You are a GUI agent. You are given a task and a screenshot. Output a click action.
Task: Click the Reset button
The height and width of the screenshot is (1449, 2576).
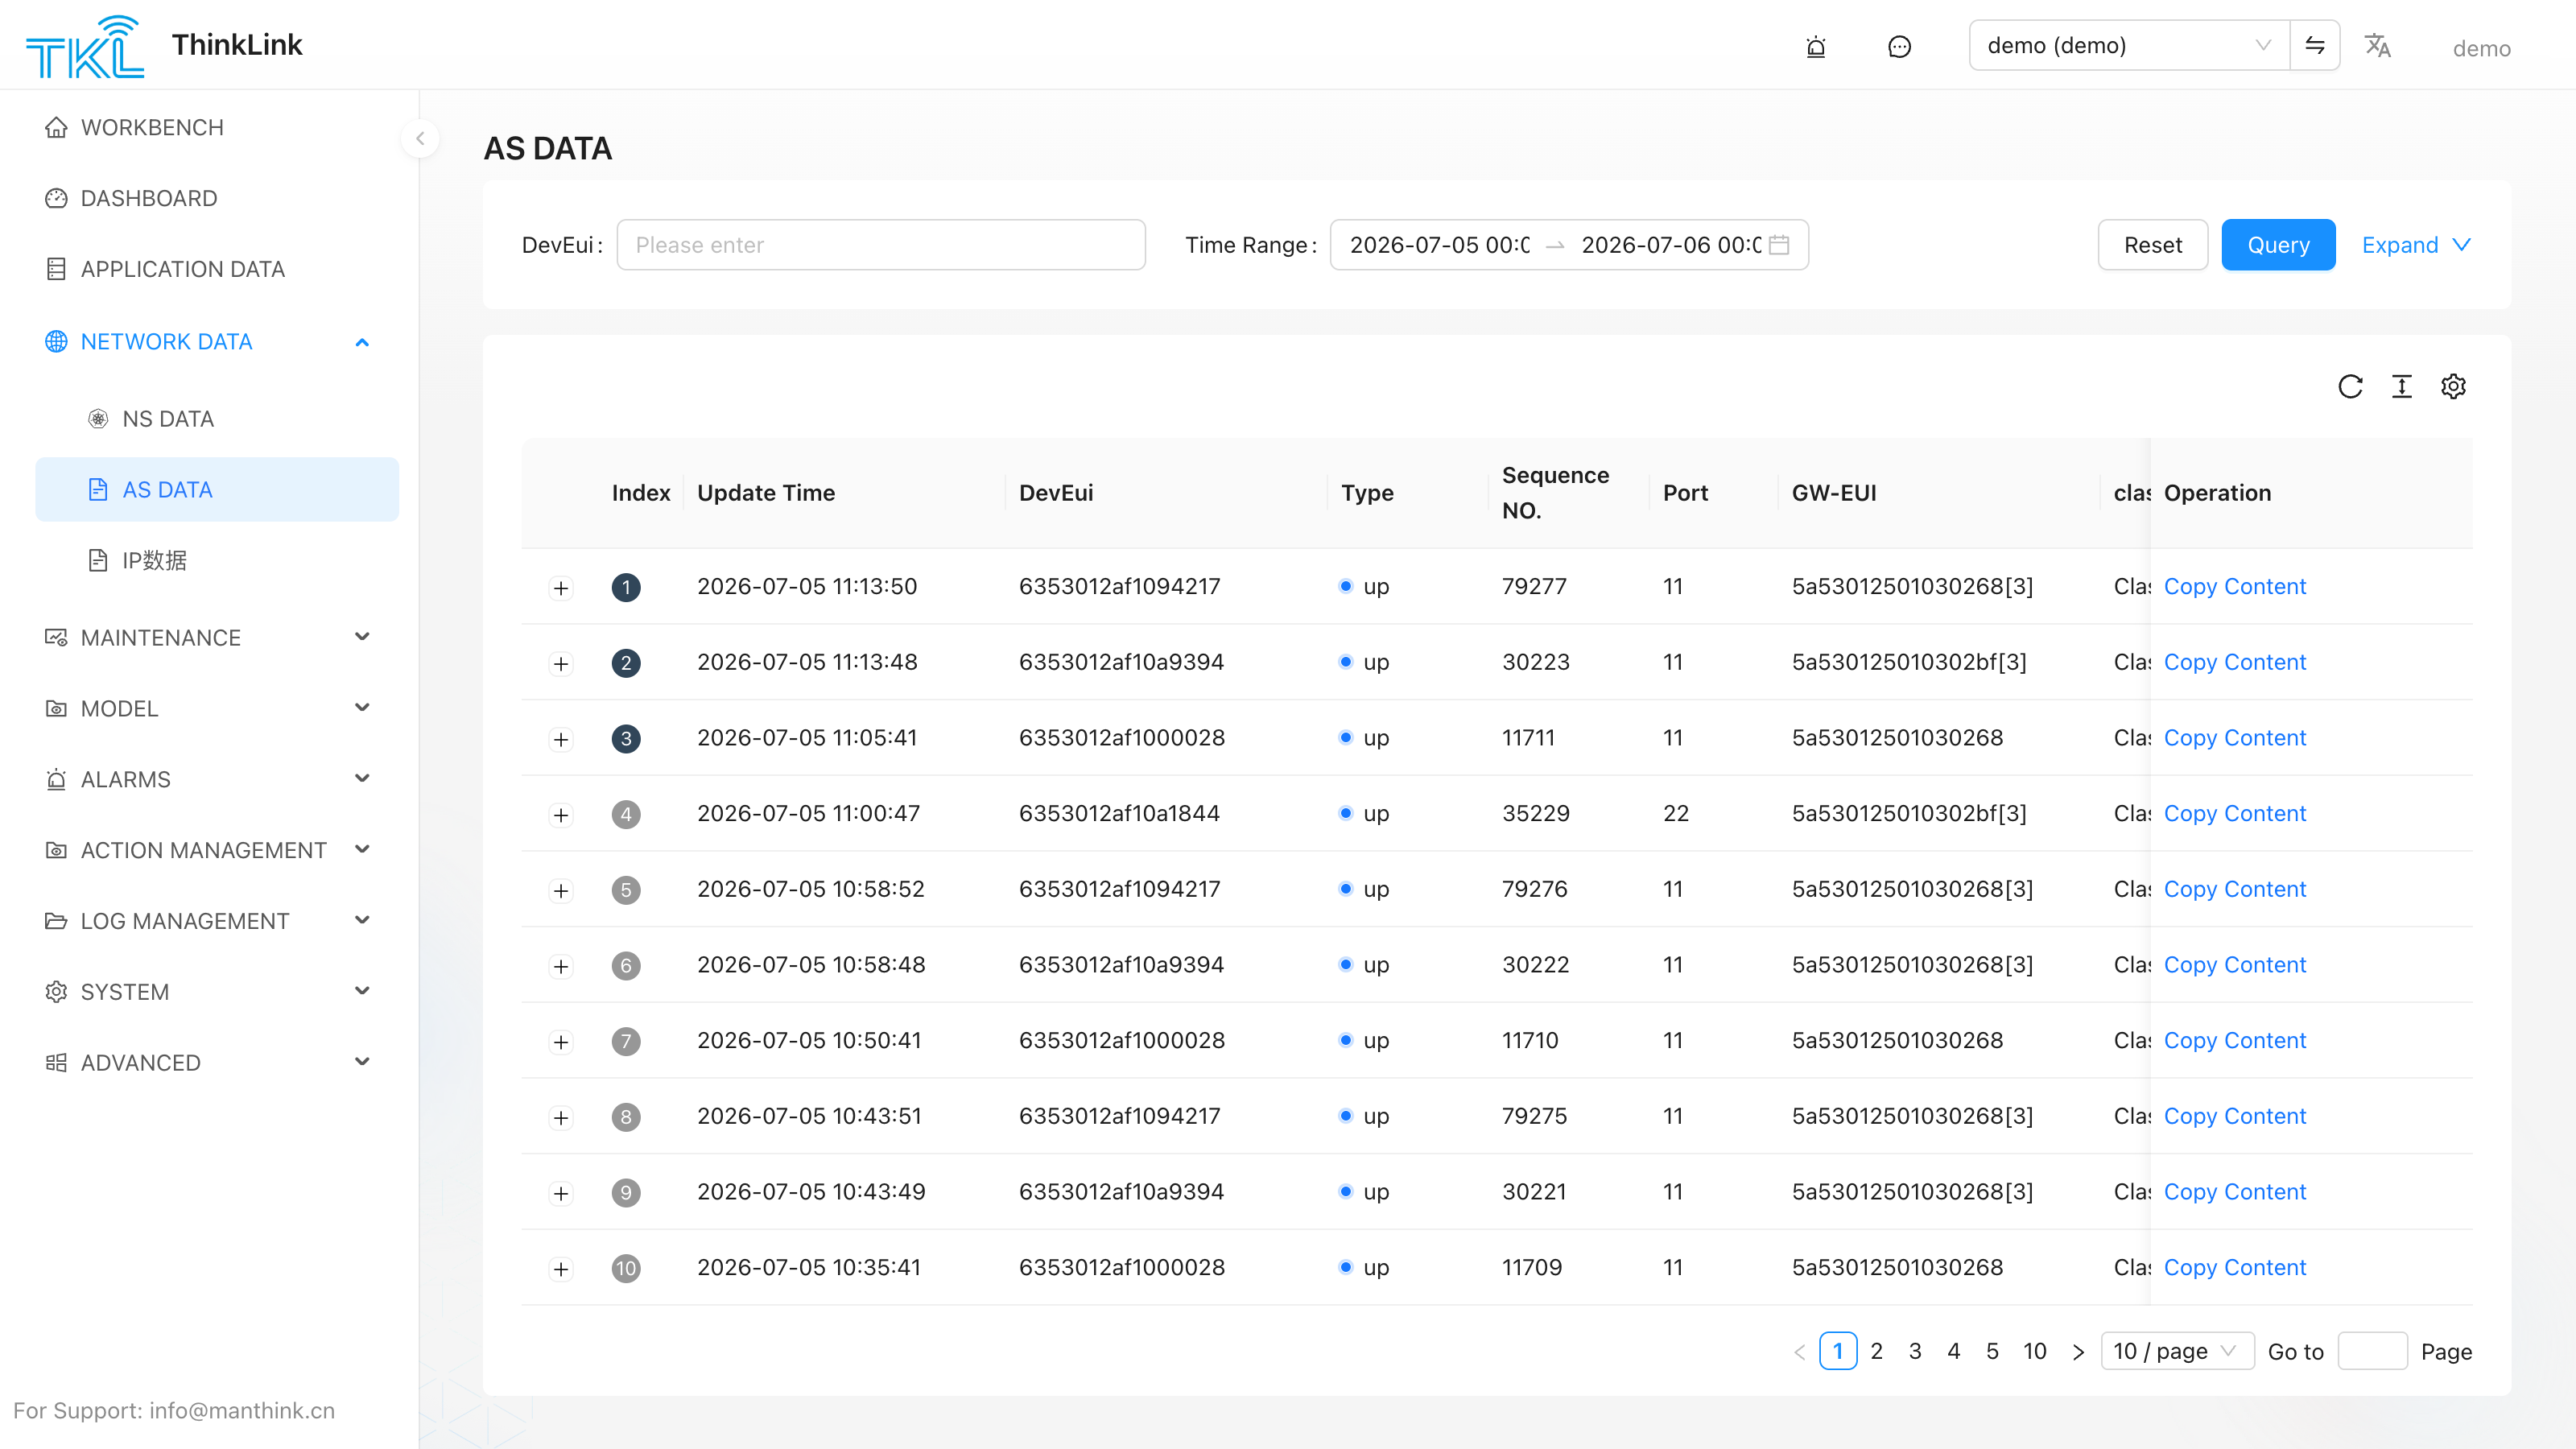click(2152, 245)
